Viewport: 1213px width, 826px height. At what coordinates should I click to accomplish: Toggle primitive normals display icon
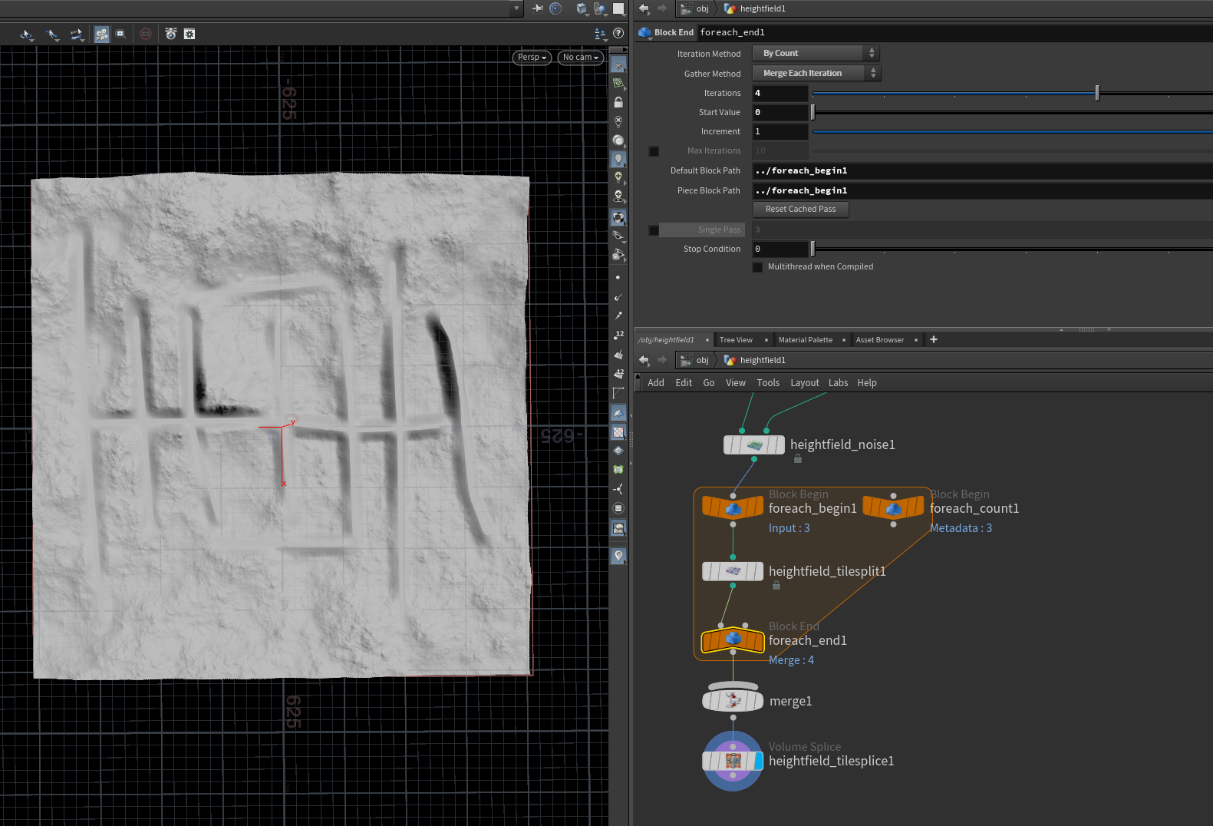click(x=618, y=355)
